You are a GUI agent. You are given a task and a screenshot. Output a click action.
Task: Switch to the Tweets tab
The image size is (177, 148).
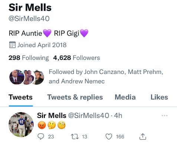(x=20, y=97)
